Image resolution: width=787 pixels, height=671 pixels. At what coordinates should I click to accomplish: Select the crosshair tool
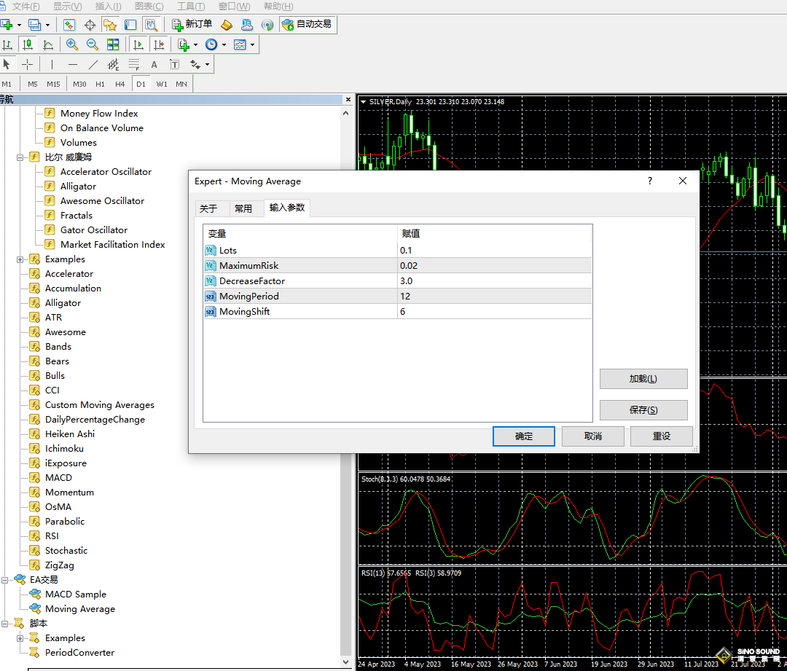(28, 64)
